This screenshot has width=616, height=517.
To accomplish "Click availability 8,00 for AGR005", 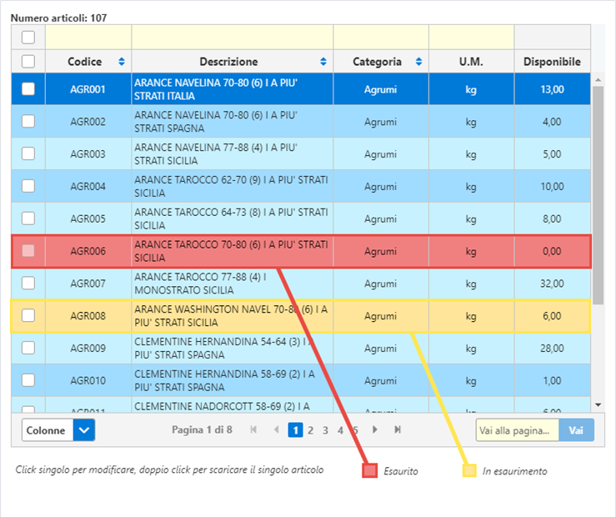I will [552, 218].
